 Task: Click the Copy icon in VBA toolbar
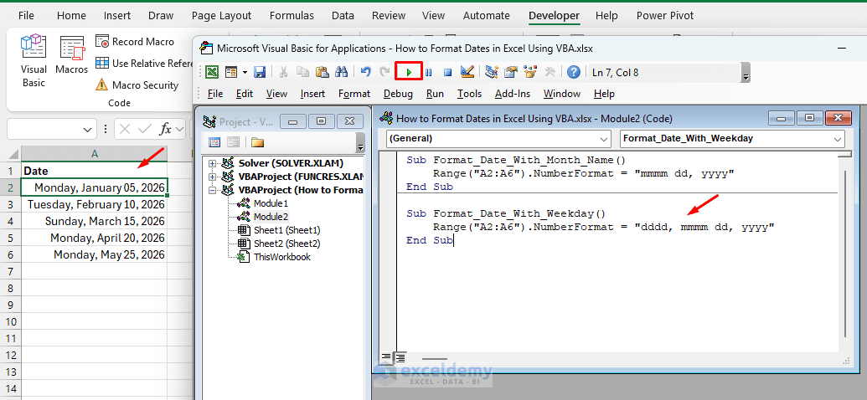(302, 72)
